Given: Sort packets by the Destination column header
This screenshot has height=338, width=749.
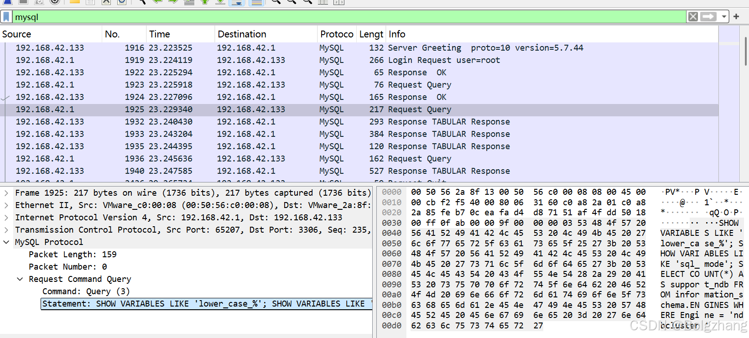Looking at the screenshot, I should pyautogui.click(x=266, y=34).
